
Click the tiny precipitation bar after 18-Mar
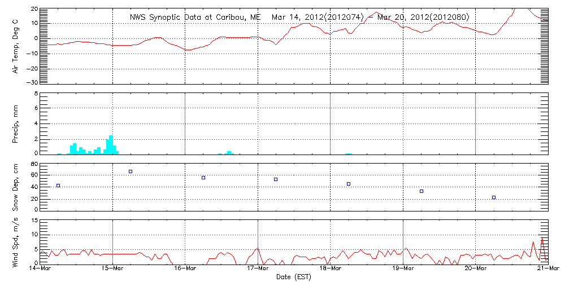(348, 153)
